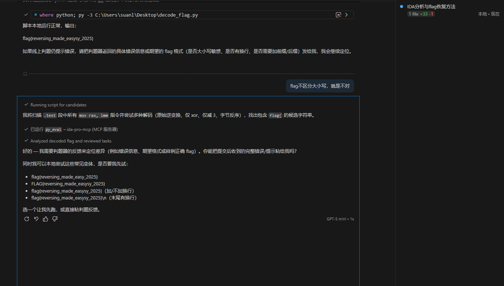Open the command in terminal icon
The width and height of the screenshot is (504, 286).
point(338,15)
